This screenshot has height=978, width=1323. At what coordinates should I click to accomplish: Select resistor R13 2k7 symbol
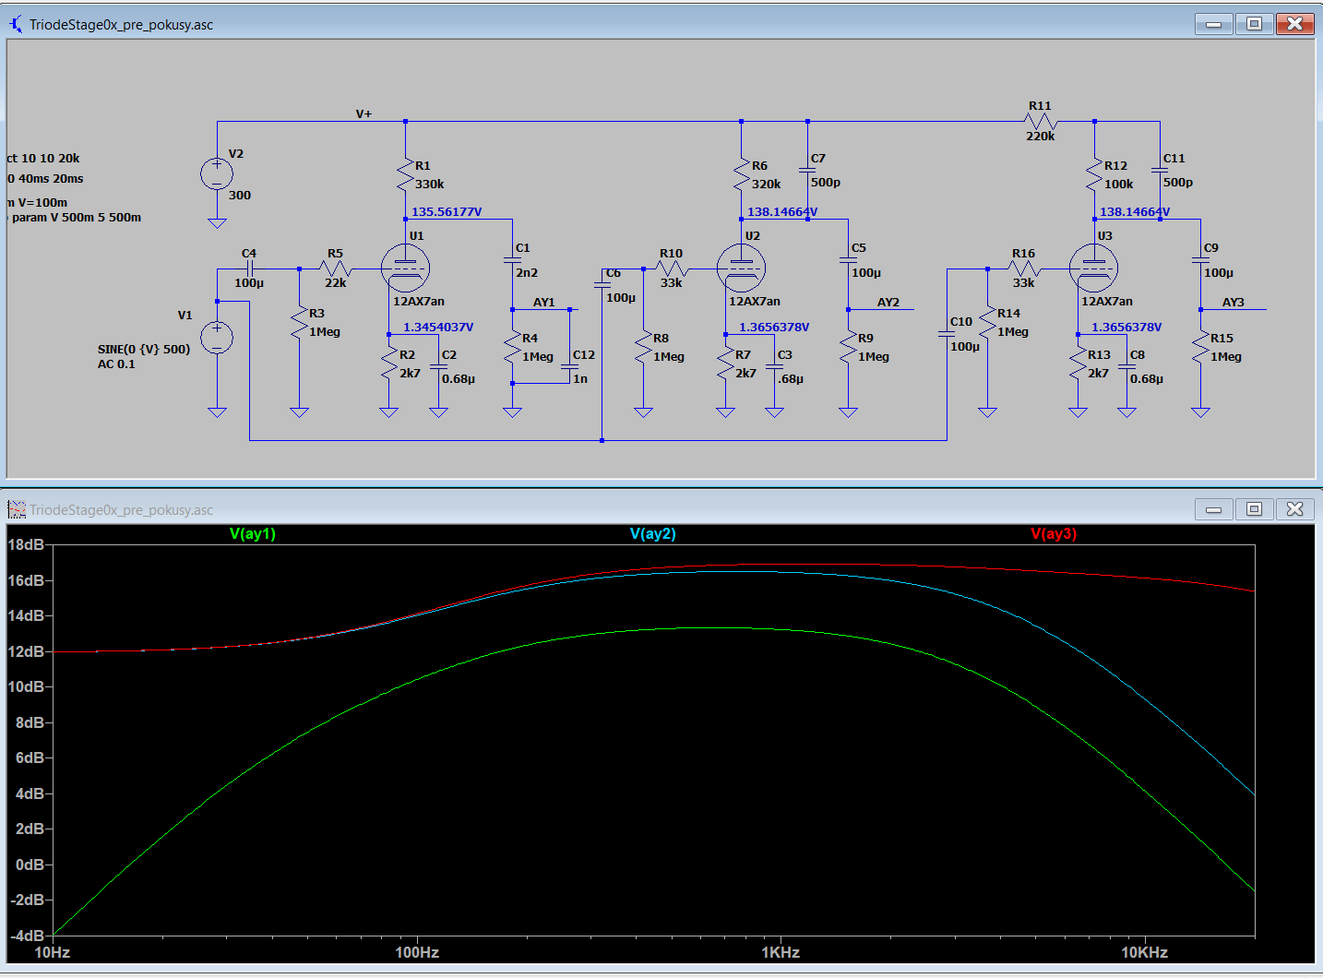click(x=1078, y=364)
